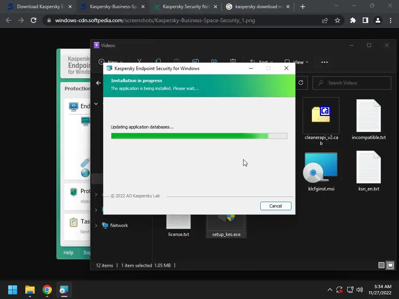The image size is (399, 299).
Task: Open Chrome extensions puzzle icon
Action: [353, 20]
